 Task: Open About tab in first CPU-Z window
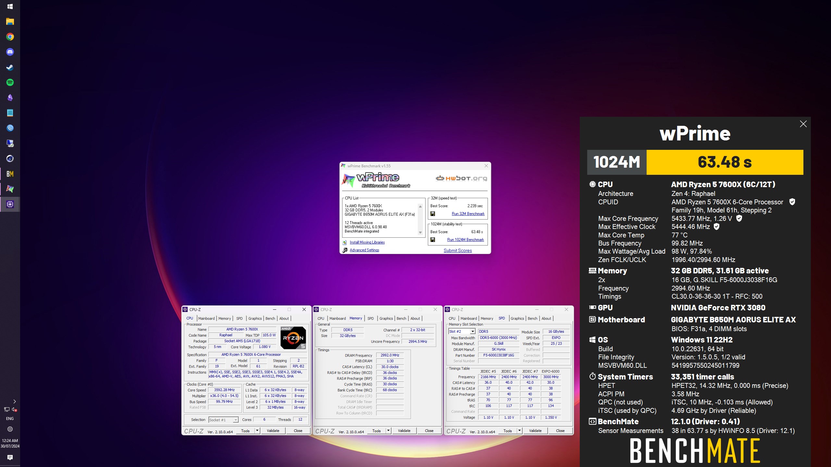click(284, 318)
